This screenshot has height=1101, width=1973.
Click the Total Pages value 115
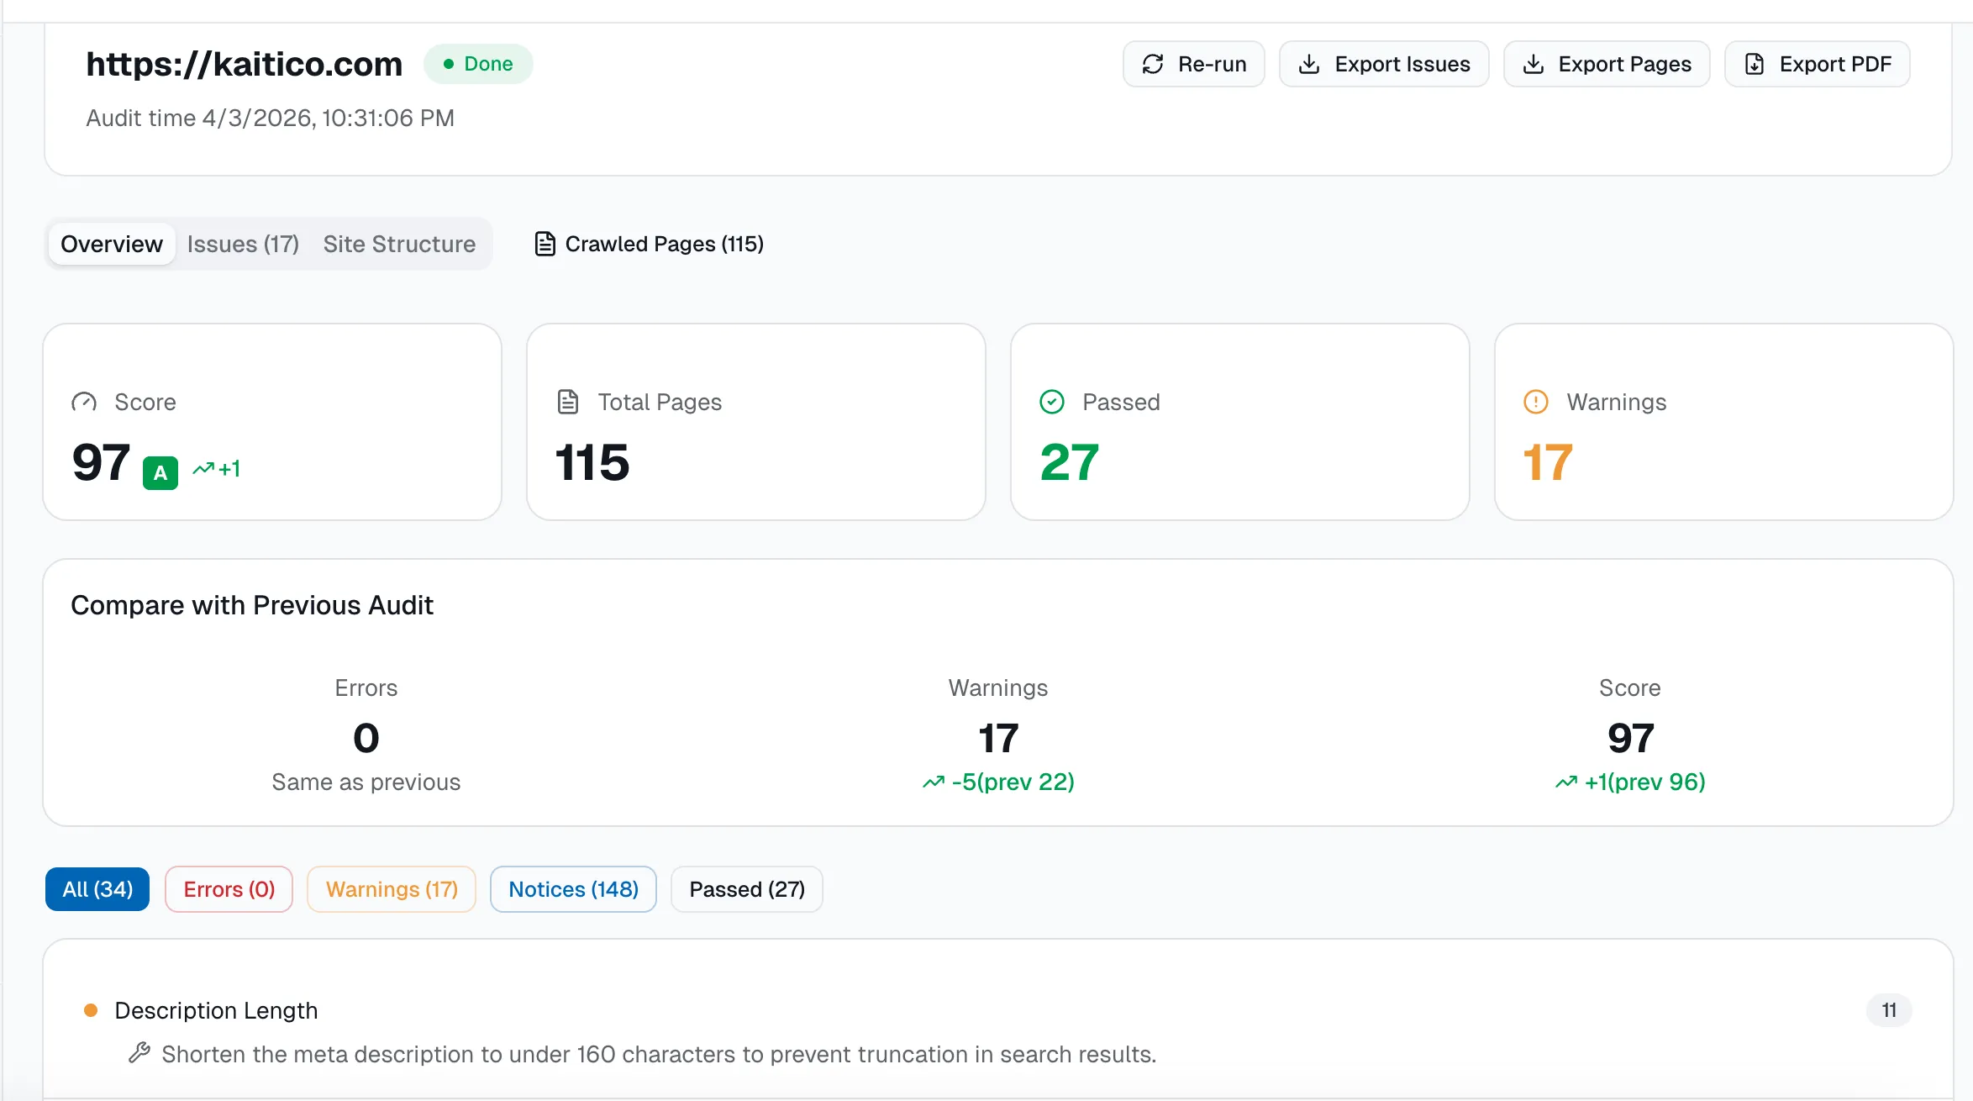592,462
